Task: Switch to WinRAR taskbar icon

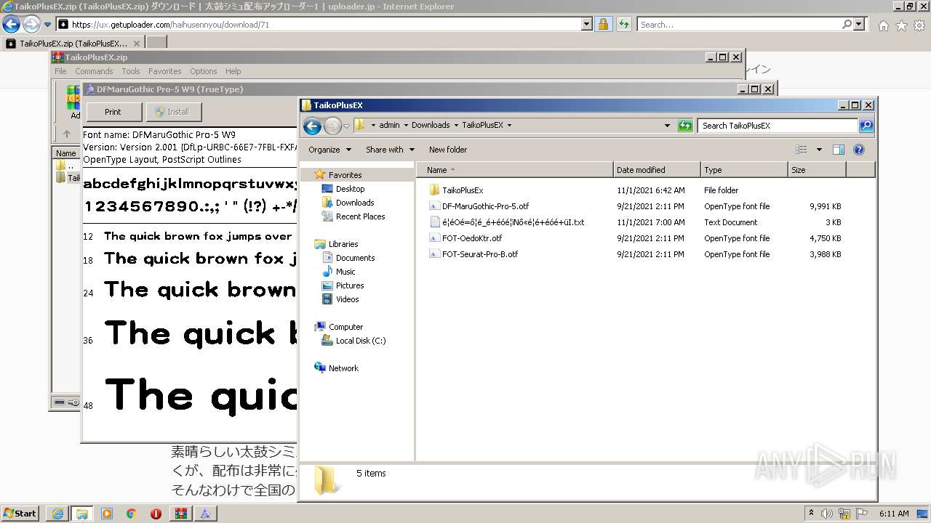Action: (181, 514)
